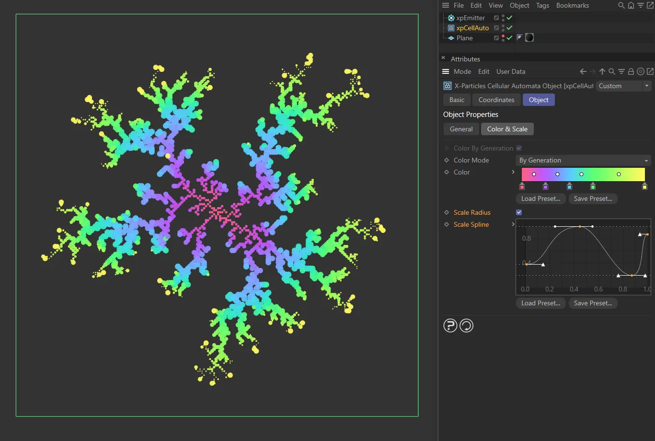The image size is (655, 441).
Task: Switch to the Coordinates tab
Action: tap(496, 100)
